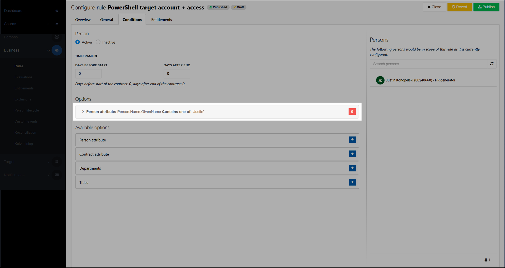Image resolution: width=505 pixels, height=268 pixels.
Task: Open Justin Konopelski's JK avatar
Action: [380, 80]
